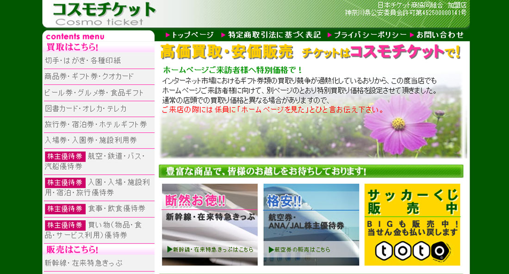The image size is (509, 274).
Task: Open 旅行券・宿泊券・ホテルギフト券 link
Action: click(x=96, y=125)
